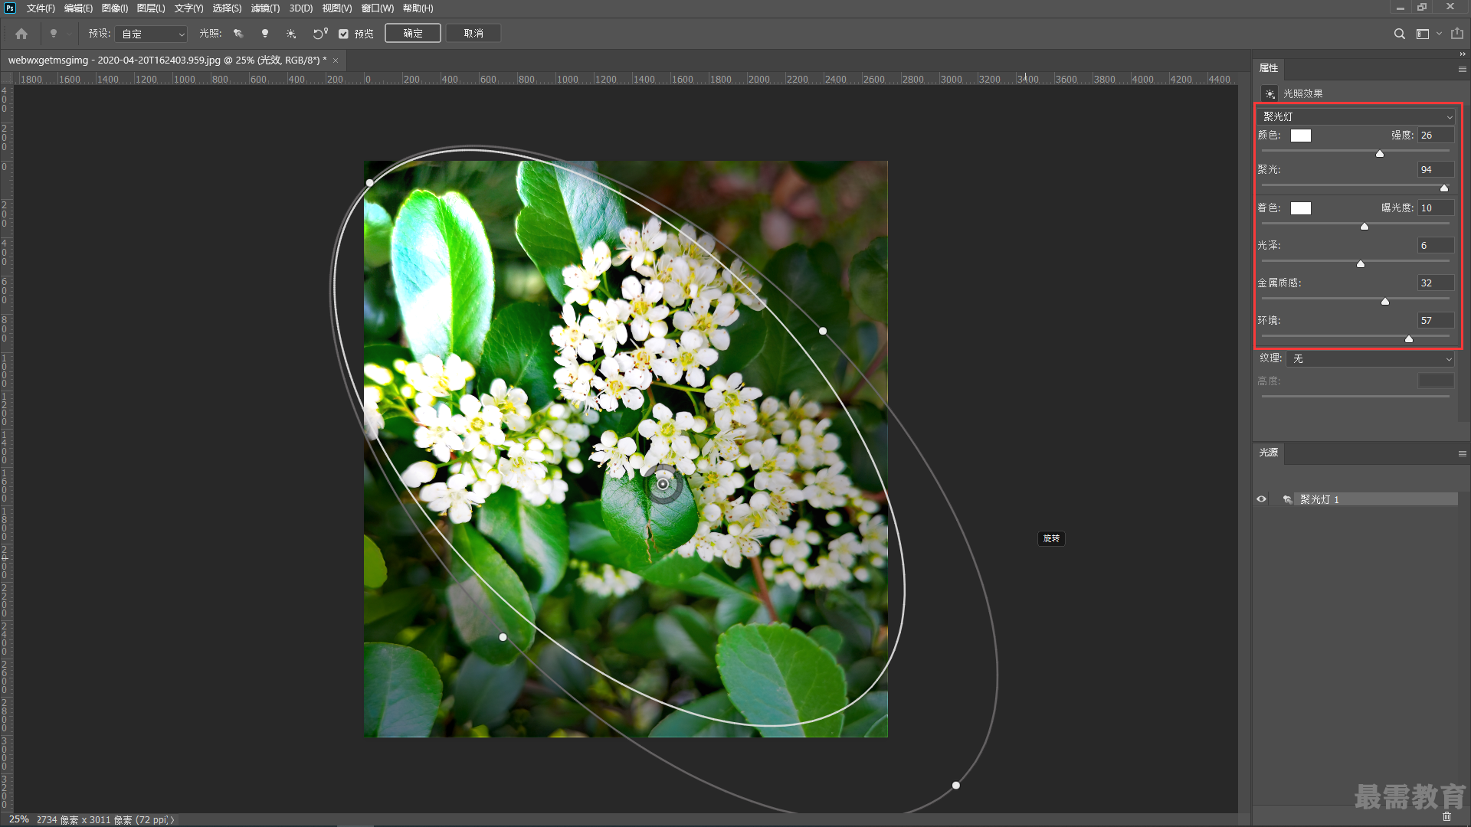
Task: Open the 编辑(E) menu
Action: coord(78,8)
